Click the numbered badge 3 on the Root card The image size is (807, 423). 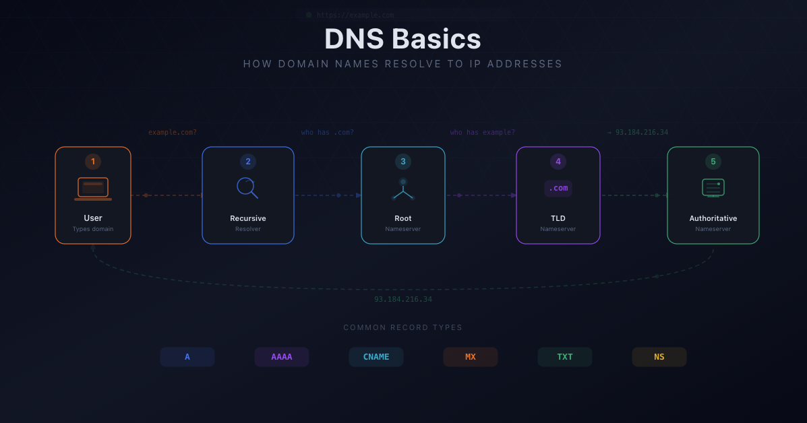pos(402,162)
